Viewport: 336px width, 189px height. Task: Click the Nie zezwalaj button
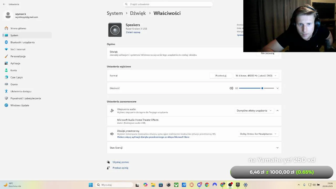pyautogui.click(x=267, y=53)
